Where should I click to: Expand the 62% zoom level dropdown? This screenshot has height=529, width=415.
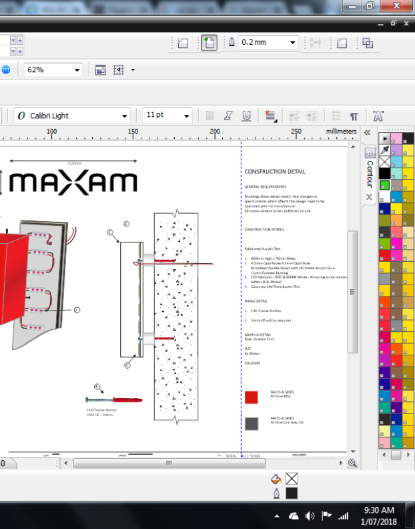[x=53, y=70]
